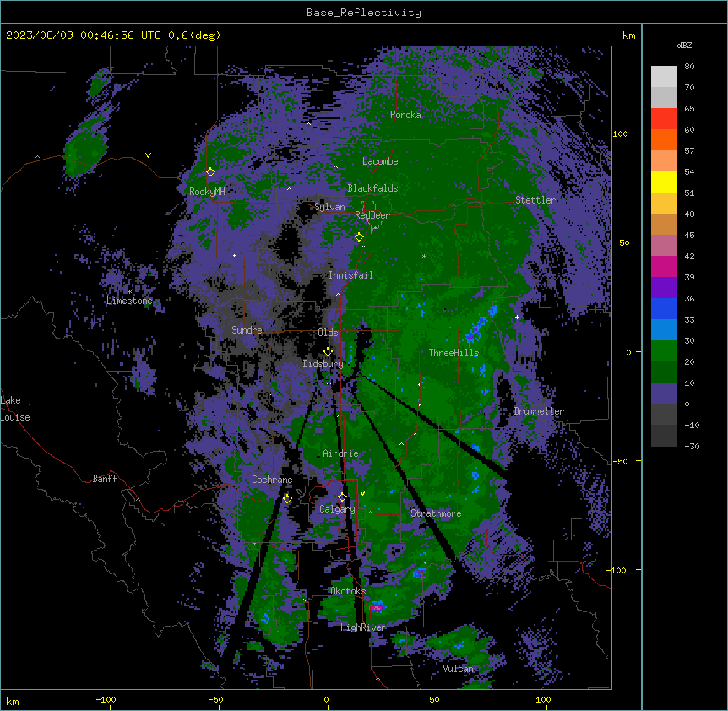Pick the purple-blue 0 to 10 legend swatch
Image resolution: width=728 pixels, height=711 pixels.
[664, 393]
